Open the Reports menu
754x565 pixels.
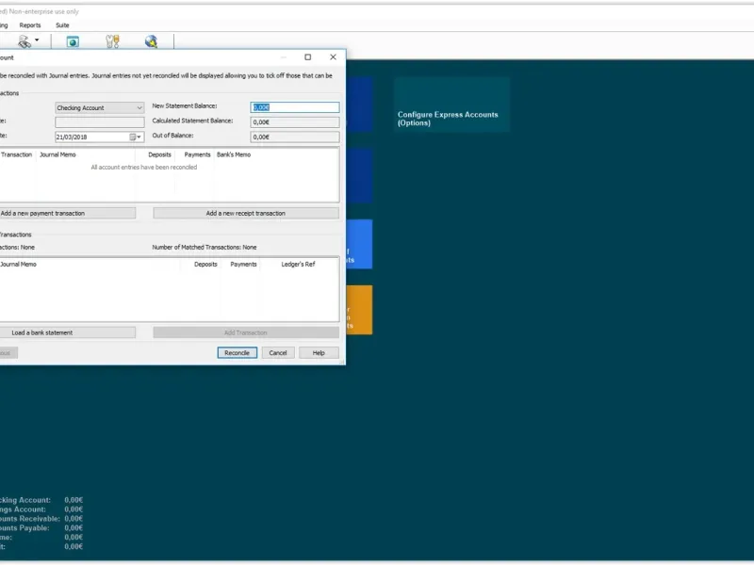[x=30, y=25]
